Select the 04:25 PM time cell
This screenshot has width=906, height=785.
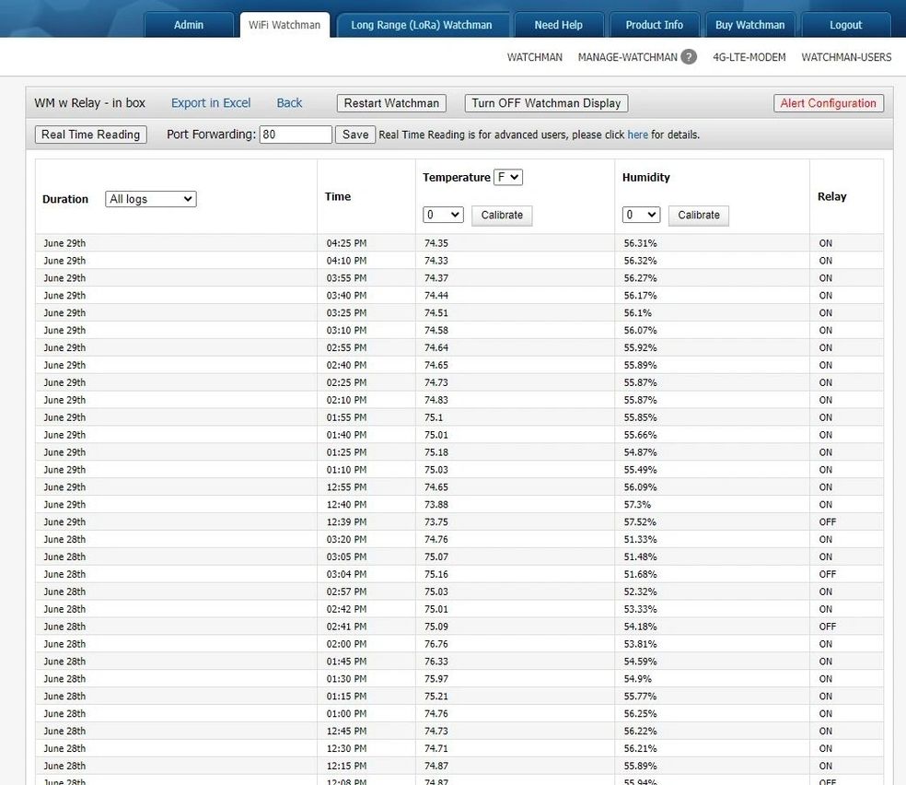coord(347,243)
